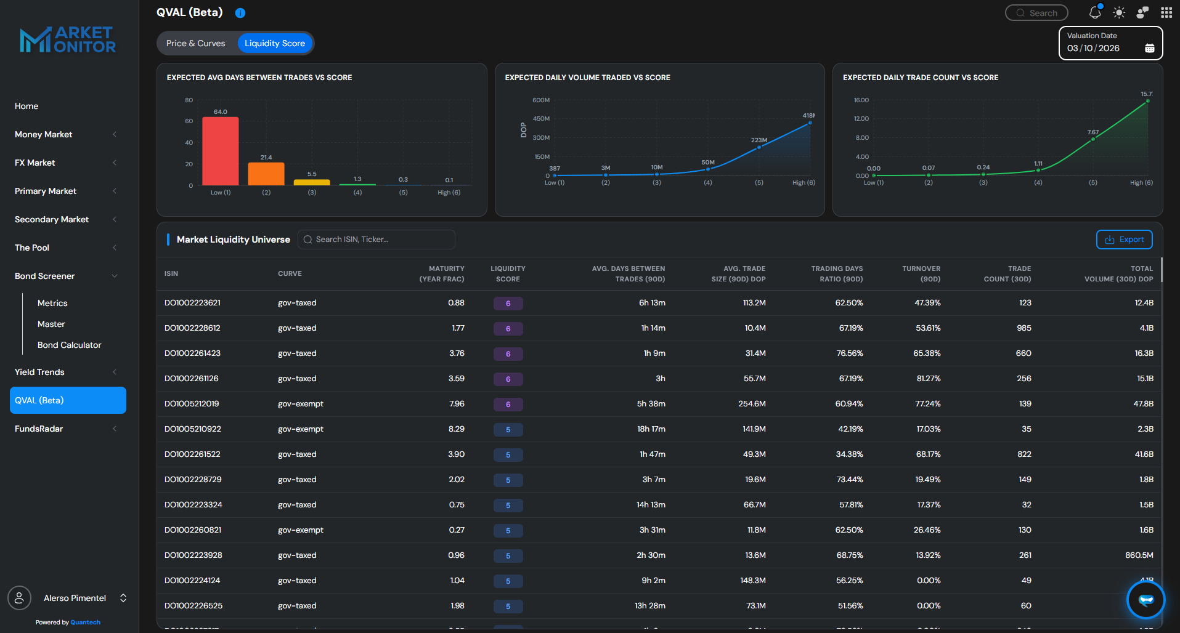1180x633 pixels.
Task: Open the app grid launcher
Action: [1165, 12]
